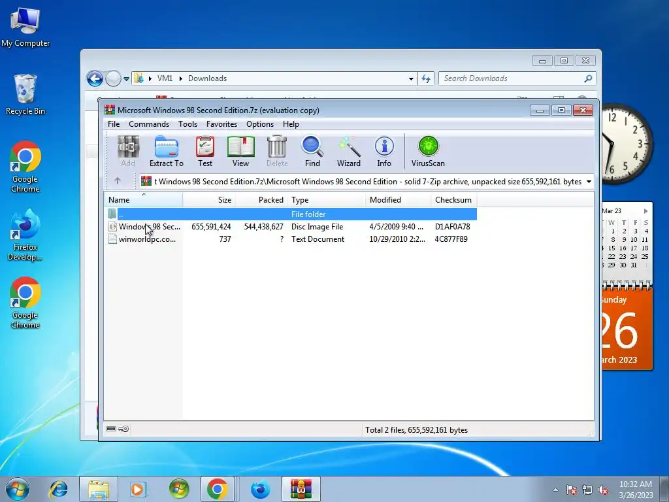Expand the WinRAR address path dropdown
The image size is (669, 502).
[x=589, y=182]
